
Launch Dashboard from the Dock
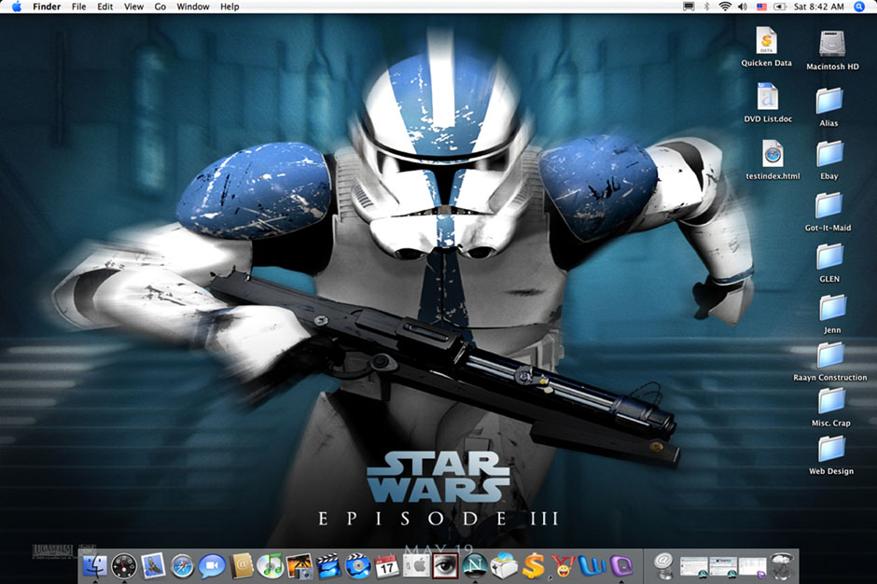123,566
